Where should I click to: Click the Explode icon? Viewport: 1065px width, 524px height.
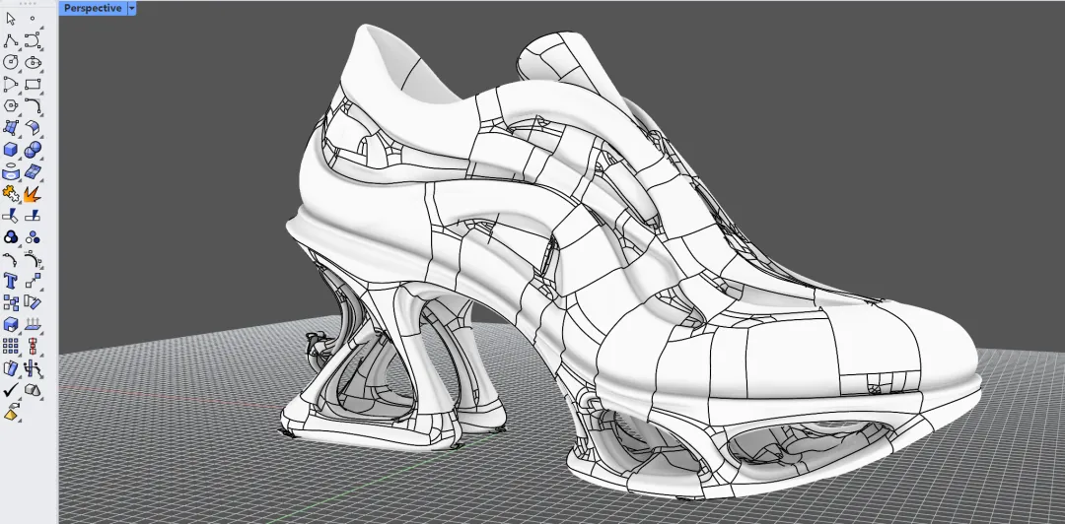click(x=33, y=194)
